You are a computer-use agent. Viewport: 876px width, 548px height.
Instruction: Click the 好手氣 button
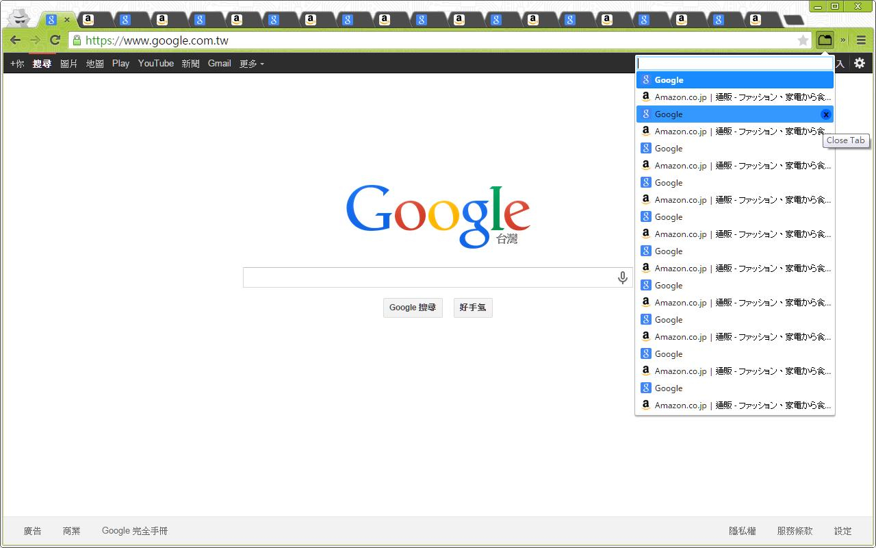coord(473,308)
